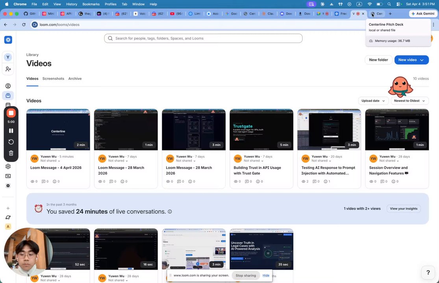The width and height of the screenshot is (439, 283).
Task: Switch to the Archive tab
Action: tap(75, 79)
